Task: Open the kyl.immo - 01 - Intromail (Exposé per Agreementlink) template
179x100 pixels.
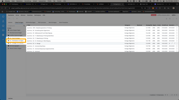Action: (x=41, y=49)
